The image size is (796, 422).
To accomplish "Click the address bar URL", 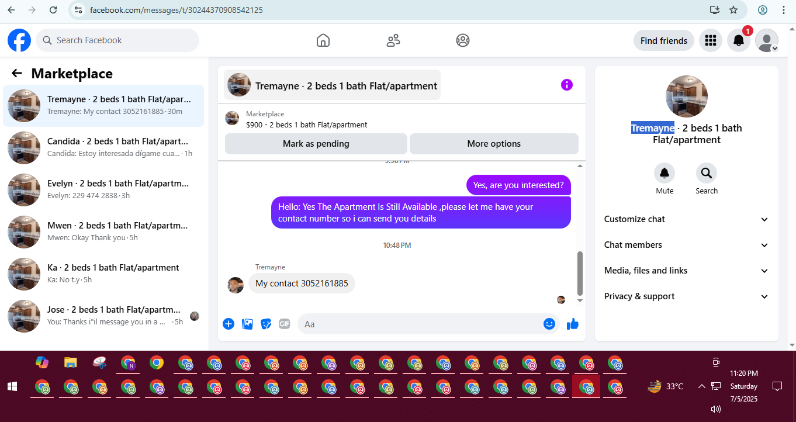I will [x=176, y=11].
